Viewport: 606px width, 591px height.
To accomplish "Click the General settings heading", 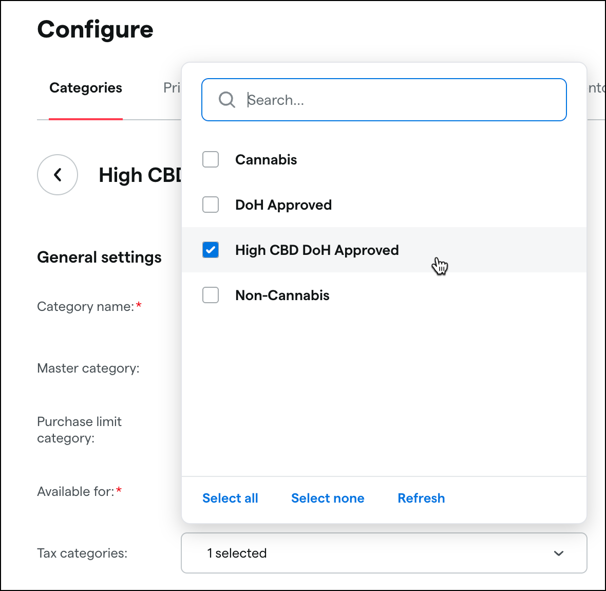I will [x=99, y=257].
